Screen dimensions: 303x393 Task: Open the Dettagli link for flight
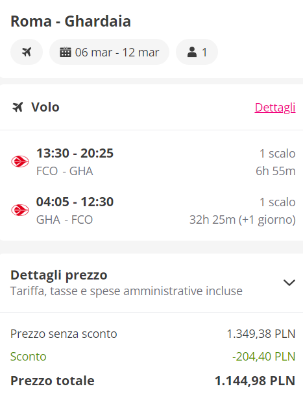tap(275, 108)
